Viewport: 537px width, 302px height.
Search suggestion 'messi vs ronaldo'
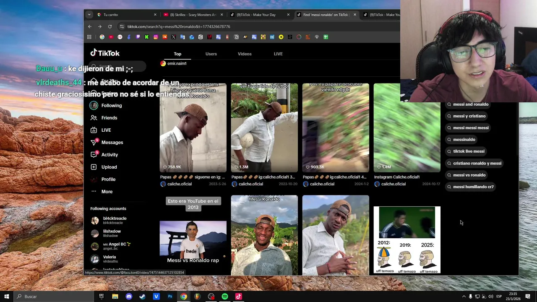(x=466, y=175)
